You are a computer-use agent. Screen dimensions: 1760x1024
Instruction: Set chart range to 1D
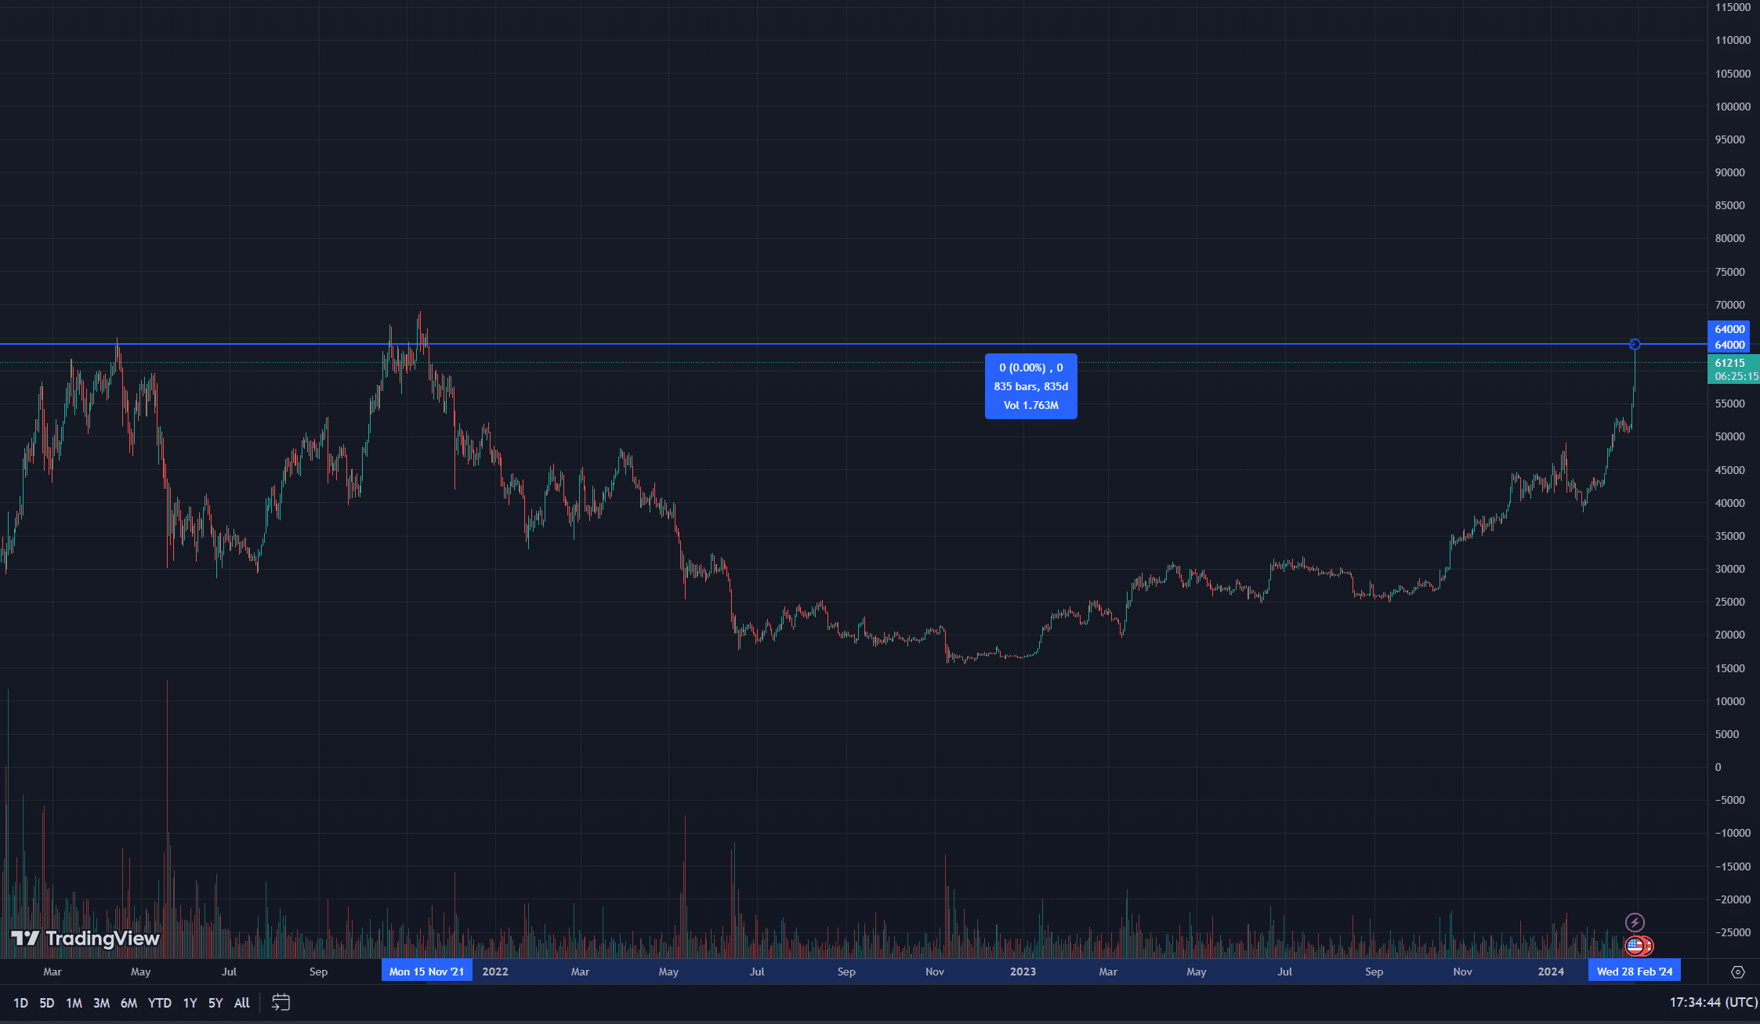(20, 1003)
